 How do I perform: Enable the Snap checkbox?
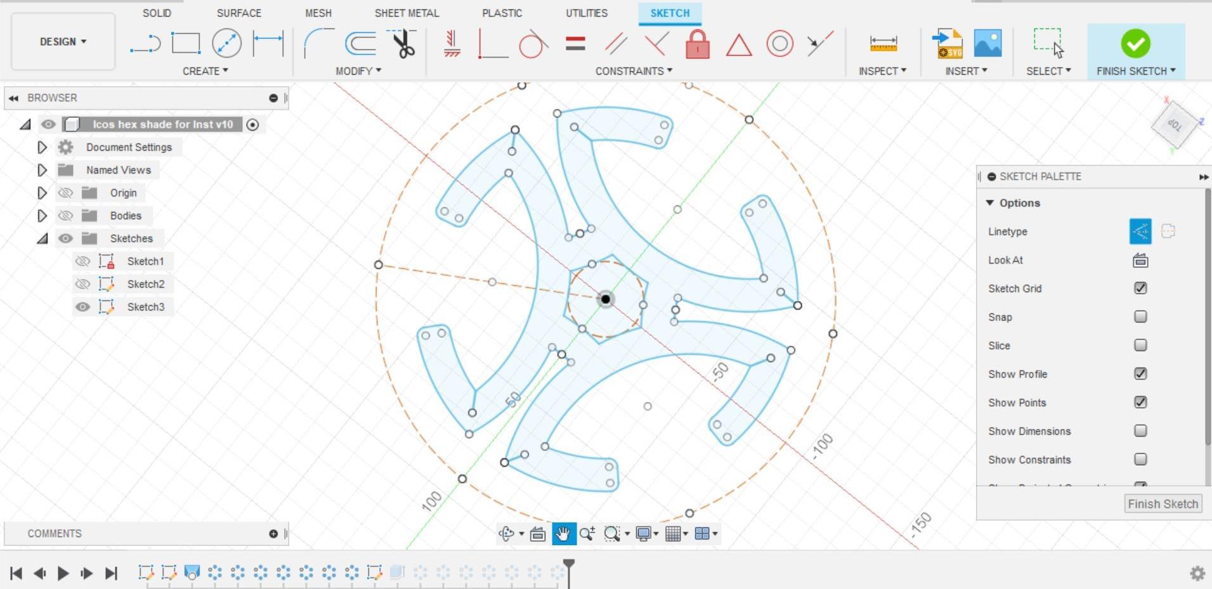1140,316
